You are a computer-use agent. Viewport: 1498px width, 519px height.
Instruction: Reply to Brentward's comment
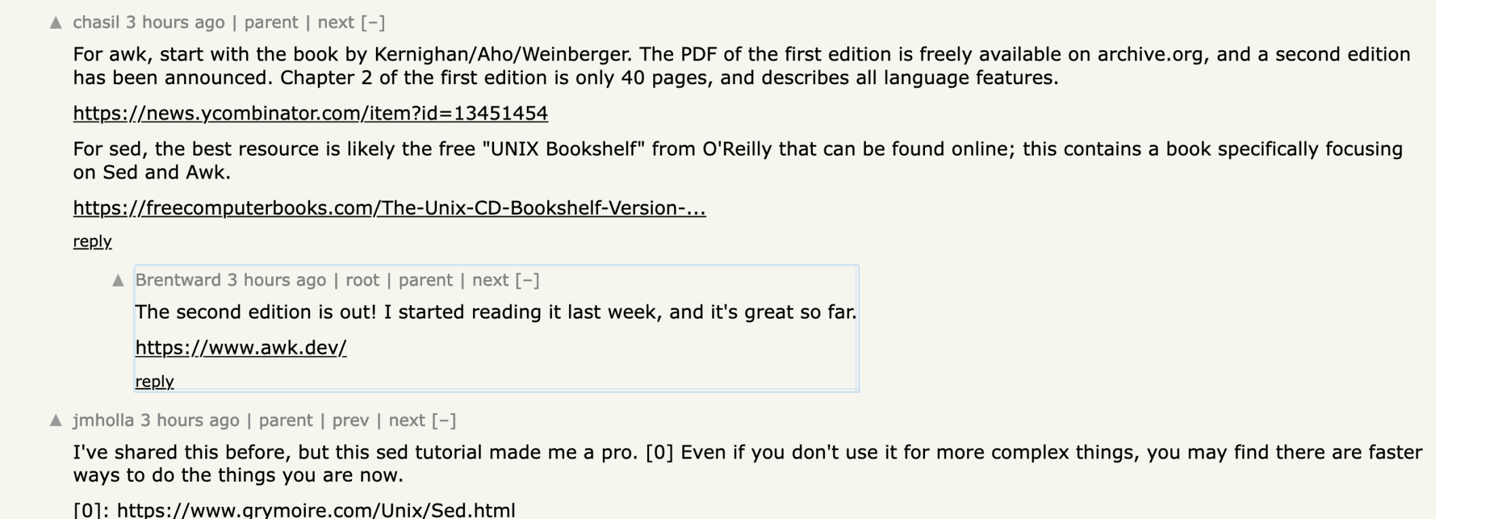point(154,382)
